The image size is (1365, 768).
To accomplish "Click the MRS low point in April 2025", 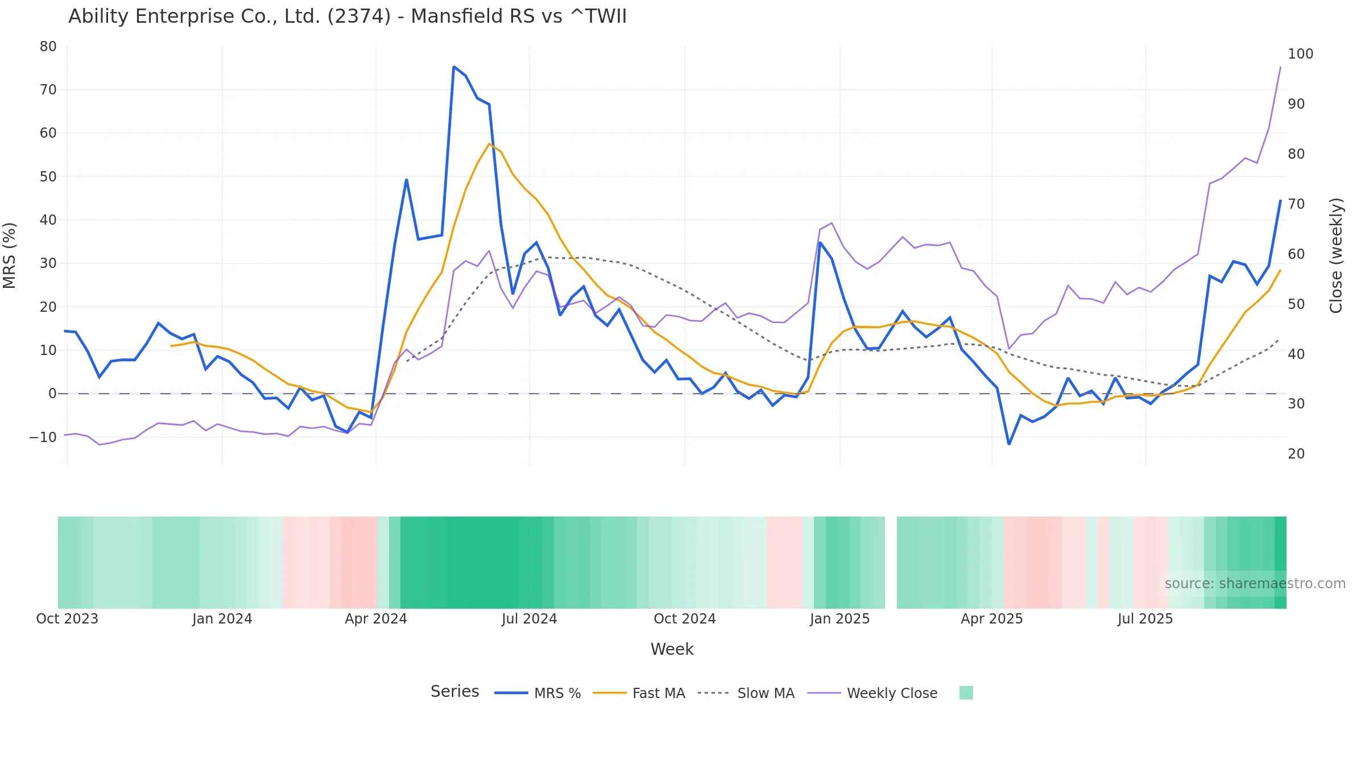I will [x=1009, y=444].
